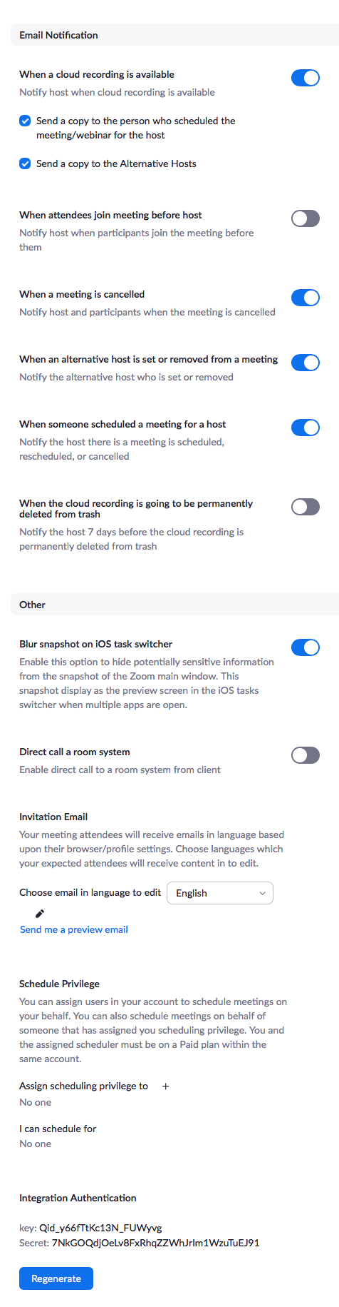Screen dimensions: 339x1307
Task: Switch off someone scheduled a meeting for host
Action: pos(306,428)
